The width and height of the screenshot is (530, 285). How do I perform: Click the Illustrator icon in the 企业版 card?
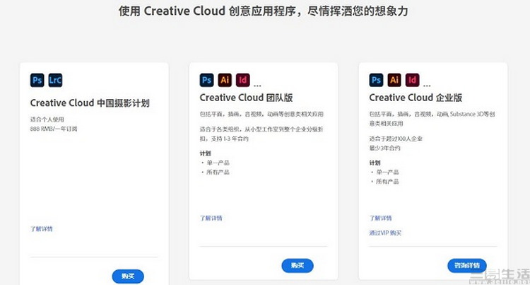(394, 80)
